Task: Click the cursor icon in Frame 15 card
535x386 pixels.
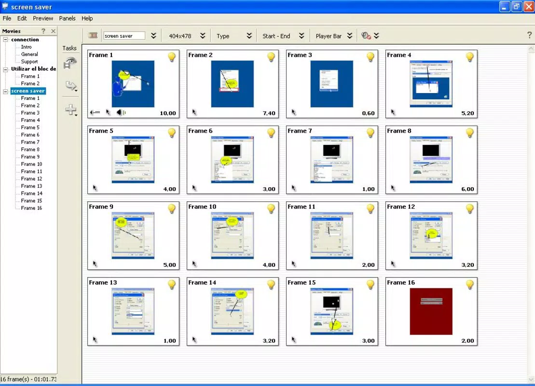Action: pos(294,340)
